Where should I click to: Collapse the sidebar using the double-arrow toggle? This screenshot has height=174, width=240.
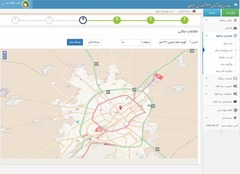221,132
